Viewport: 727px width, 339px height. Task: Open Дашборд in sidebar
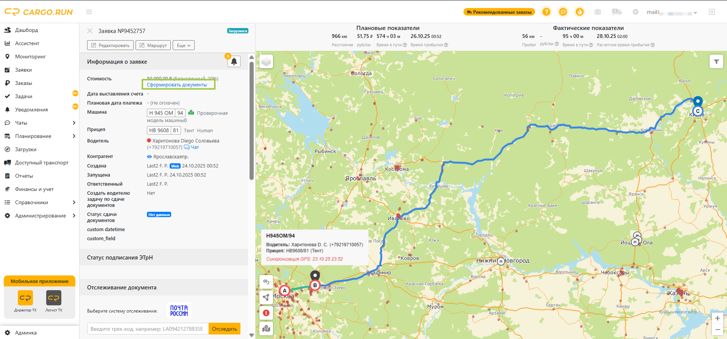[27, 30]
